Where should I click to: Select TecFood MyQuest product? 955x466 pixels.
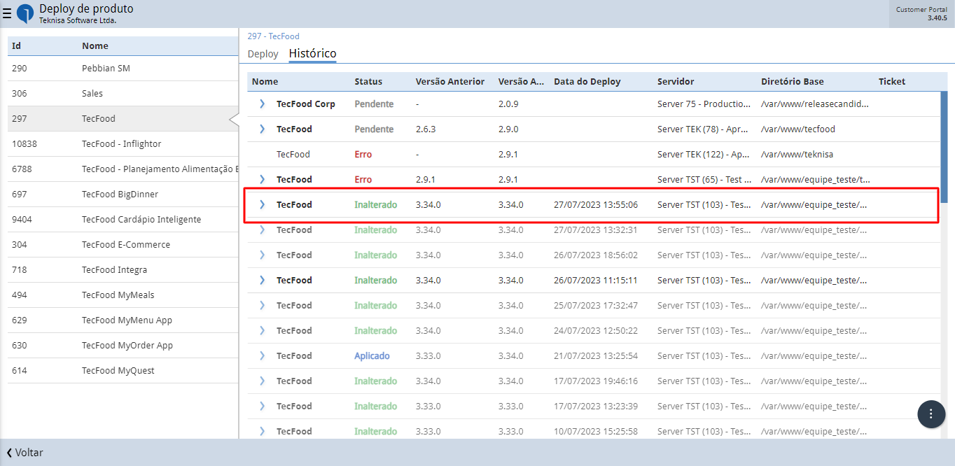coord(123,371)
